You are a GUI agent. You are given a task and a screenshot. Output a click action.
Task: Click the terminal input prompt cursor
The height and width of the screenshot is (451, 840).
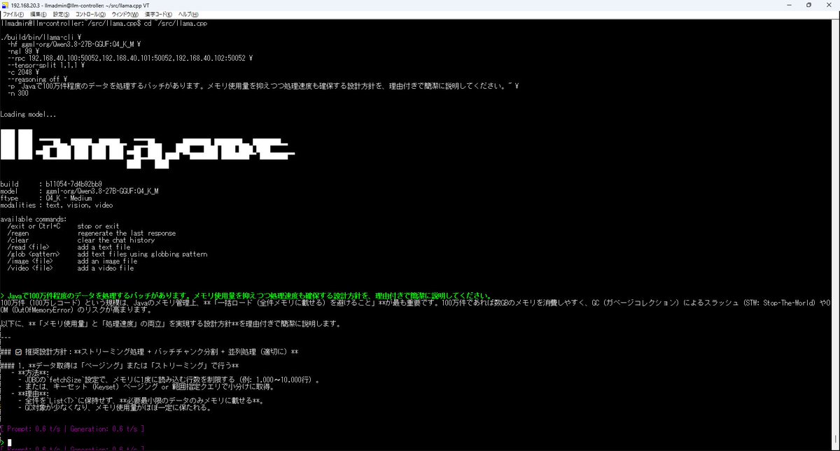pos(9,443)
